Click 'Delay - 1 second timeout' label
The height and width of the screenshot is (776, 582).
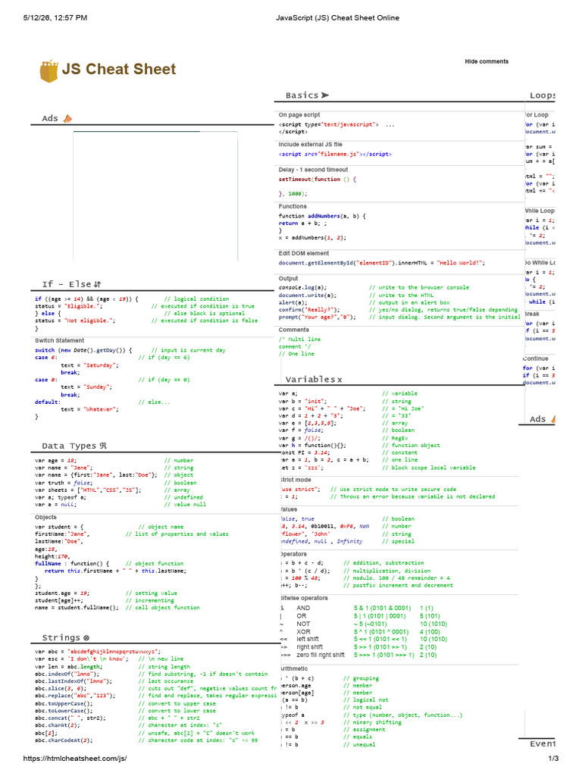(313, 169)
